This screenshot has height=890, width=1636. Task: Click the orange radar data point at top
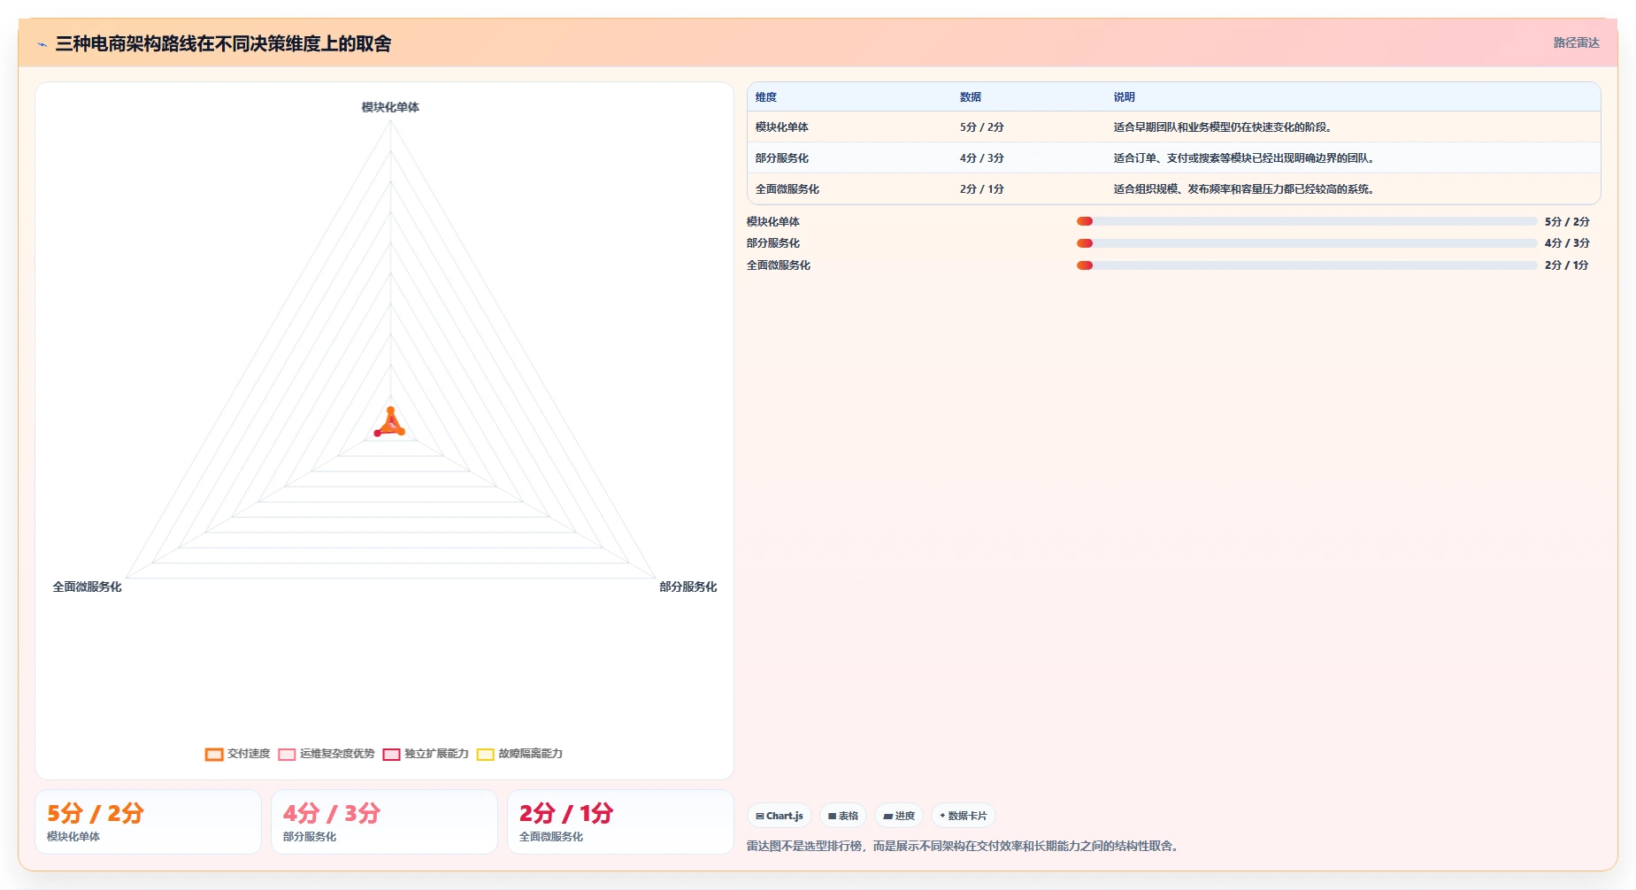[x=390, y=410]
